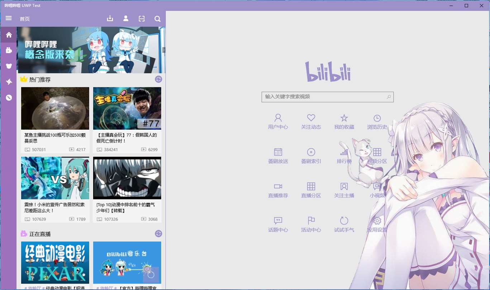Open 浏览历史 browsing history

pyautogui.click(x=377, y=121)
